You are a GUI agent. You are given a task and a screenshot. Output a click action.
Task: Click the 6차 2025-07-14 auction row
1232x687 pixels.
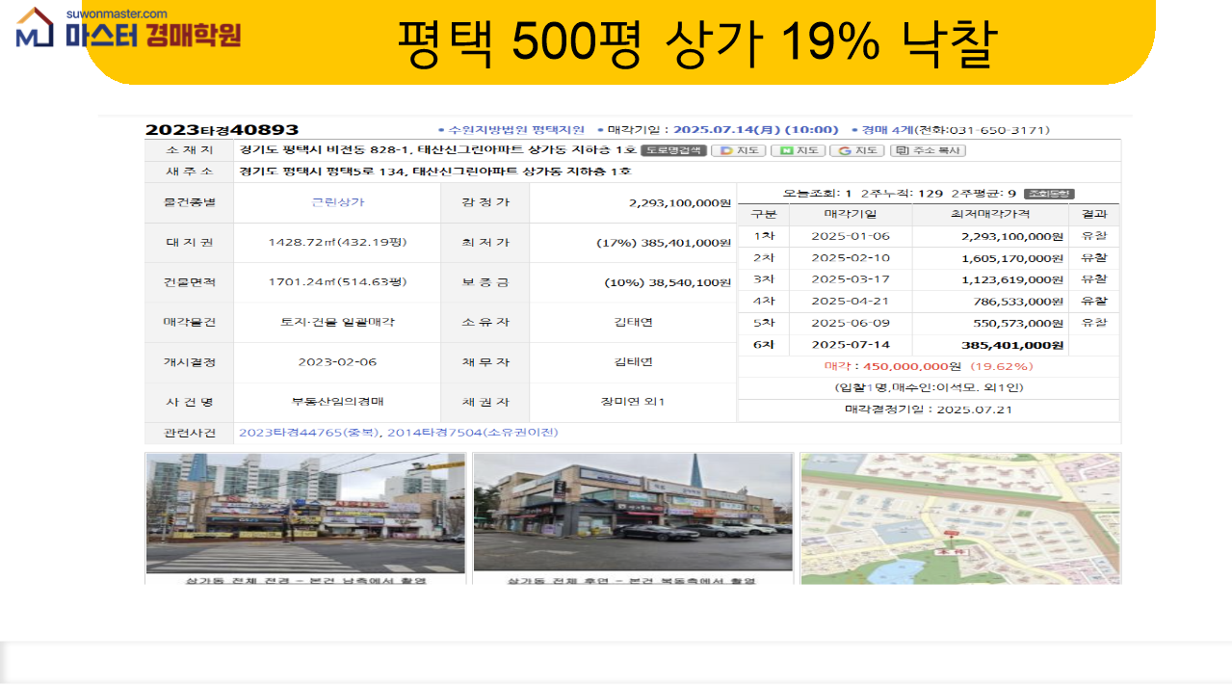point(928,345)
